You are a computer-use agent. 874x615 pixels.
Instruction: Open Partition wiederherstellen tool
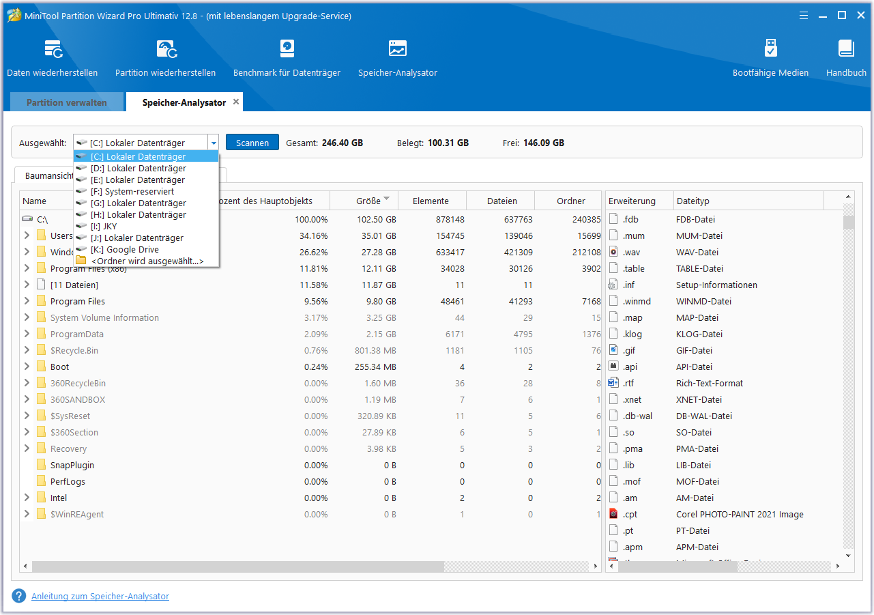pyautogui.click(x=165, y=58)
